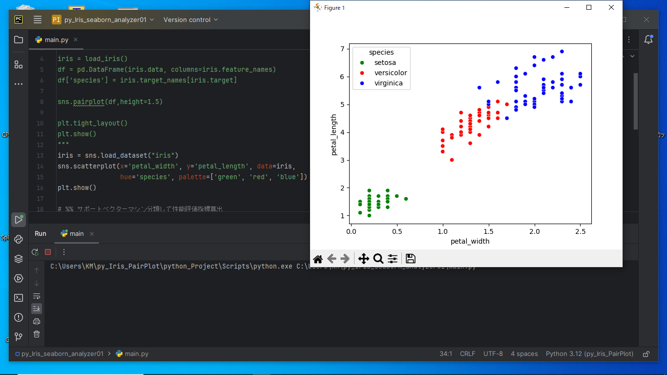This screenshot has width=667, height=375.
Task: Save the figure using the disk icon
Action: [x=410, y=259]
